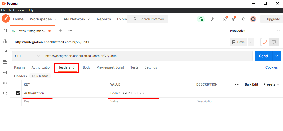Open the File menu
283x131 pixels.
click(3, 10)
